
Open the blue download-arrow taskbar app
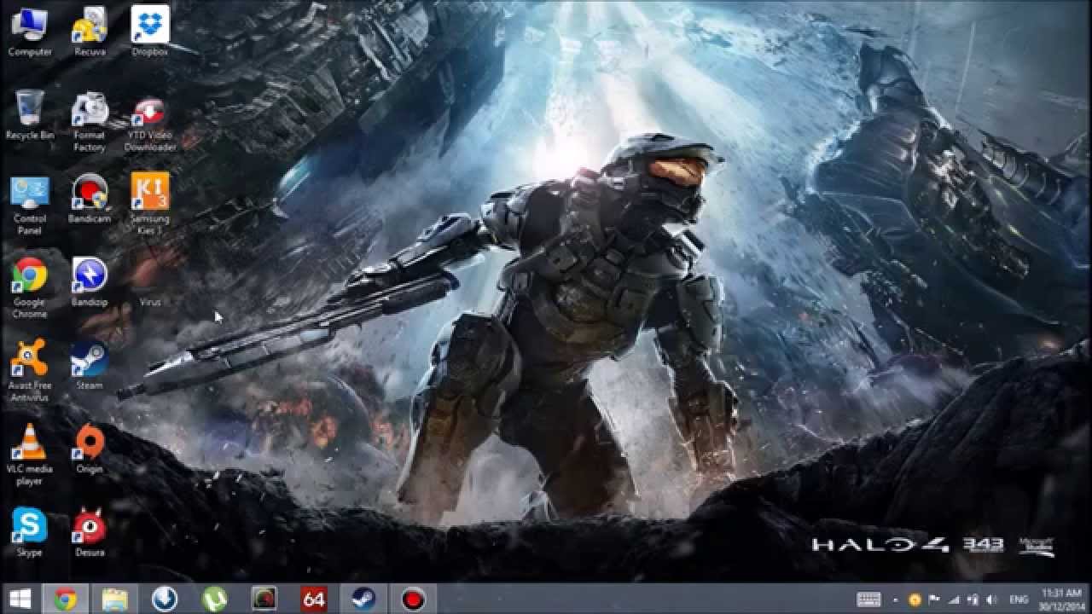164,599
